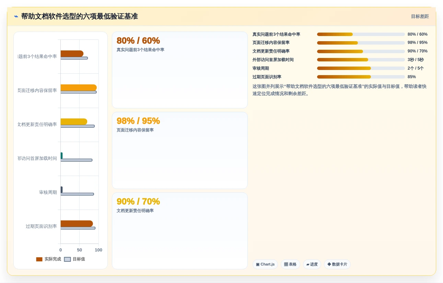Click the 数据卡片 tag chip
The image size is (443, 283).
tap(337, 264)
